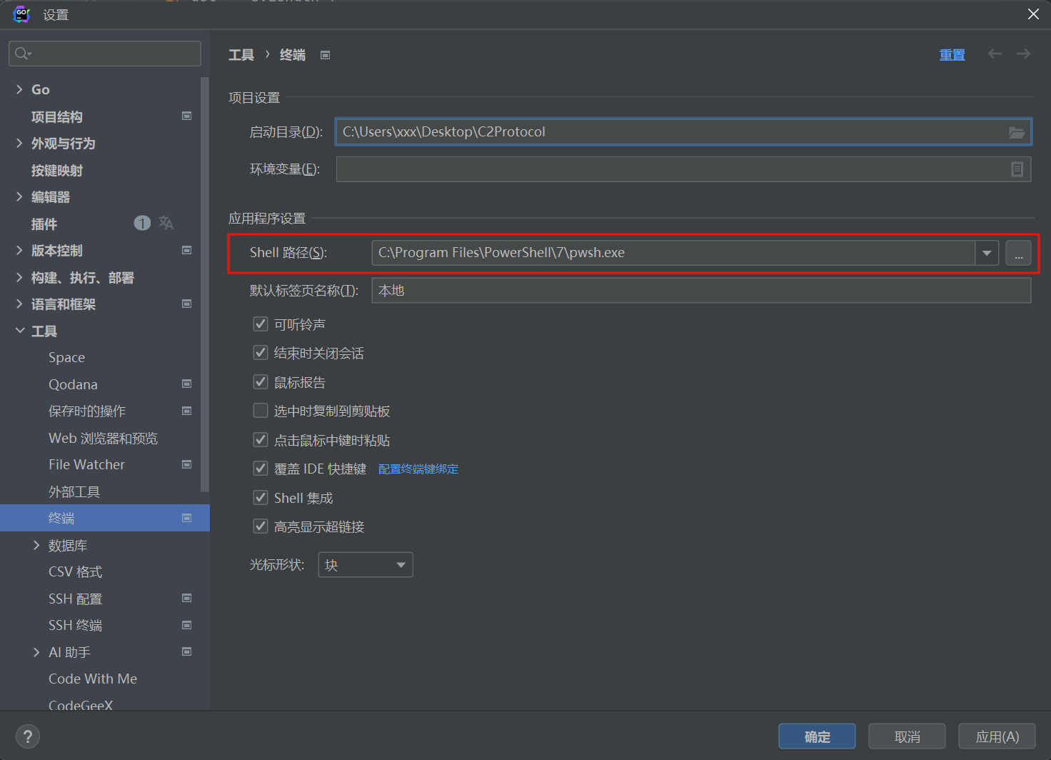Click the Shell path browse … button

(x=1018, y=253)
